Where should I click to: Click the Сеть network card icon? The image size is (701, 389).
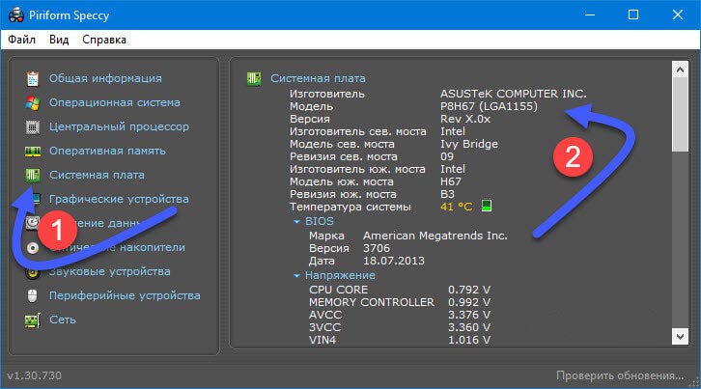click(33, 320)
